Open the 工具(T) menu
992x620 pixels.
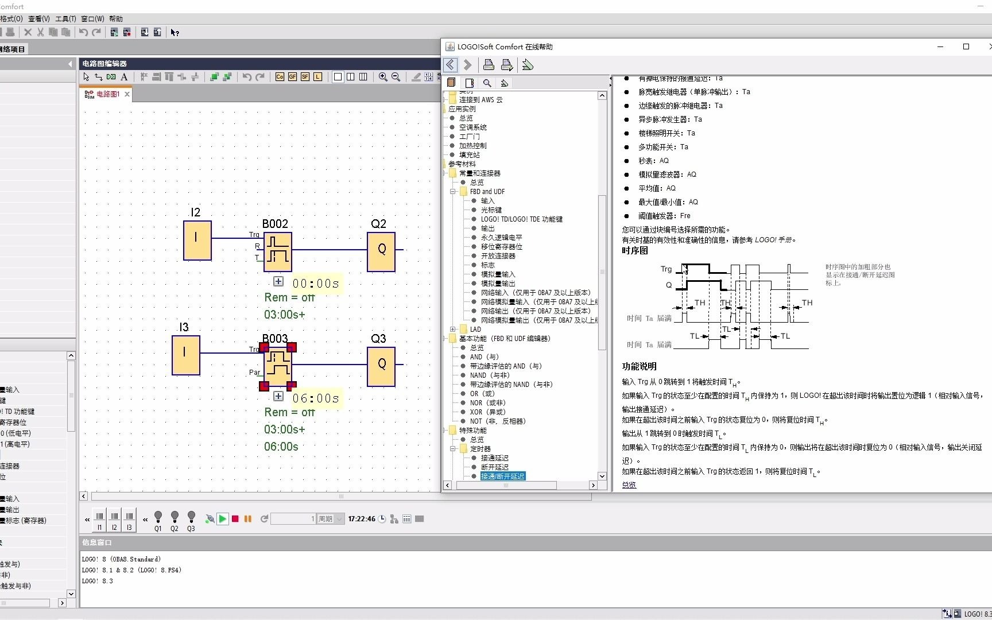(x=66, y=19)
